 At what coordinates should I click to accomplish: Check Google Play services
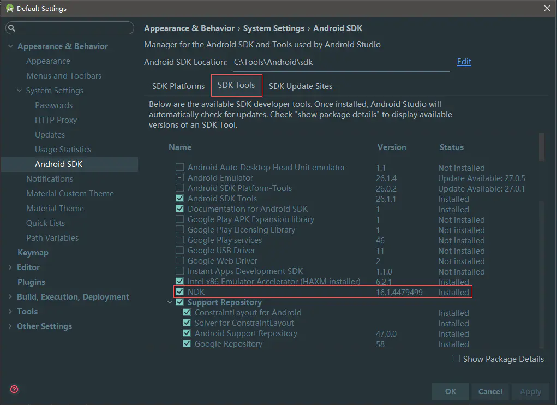tap(179, 240)
